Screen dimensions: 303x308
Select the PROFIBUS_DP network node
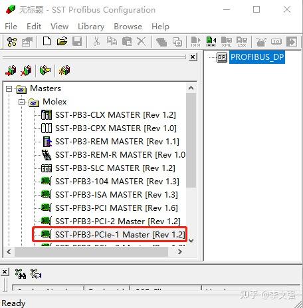pos(257,57)
